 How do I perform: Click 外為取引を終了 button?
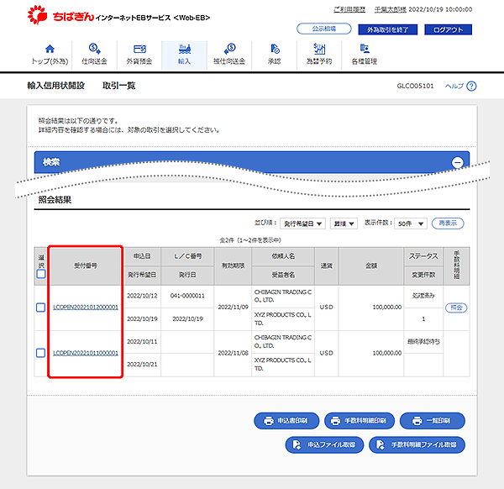(387, 29)
